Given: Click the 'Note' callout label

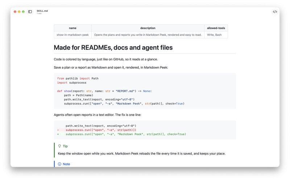Looking at the screenshot, I should tap(66, 164).
